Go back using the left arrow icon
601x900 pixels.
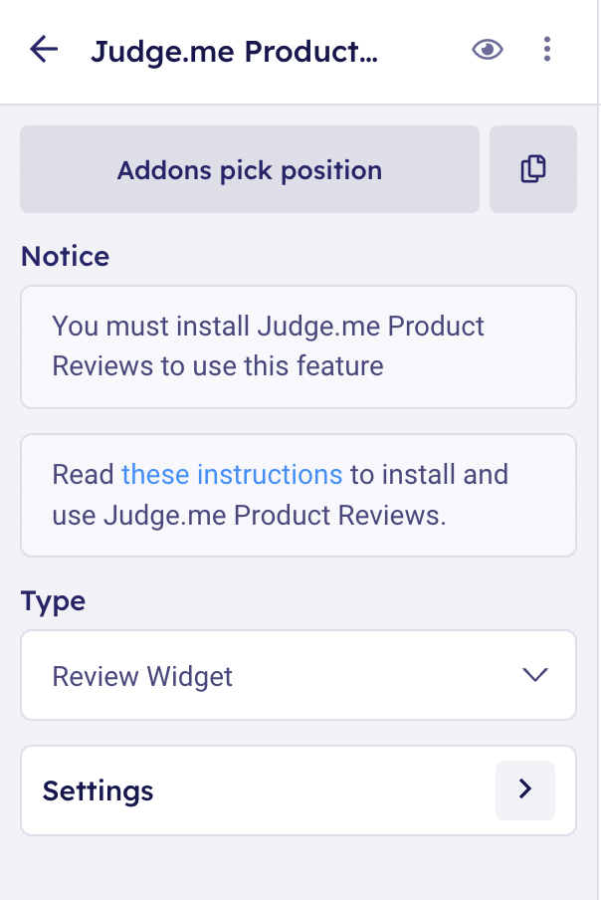coord(45,50)
